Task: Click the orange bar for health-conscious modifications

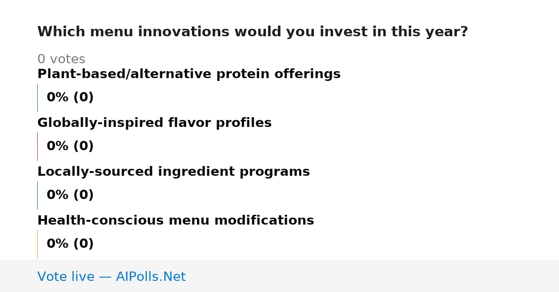Action: pos(37,244)
